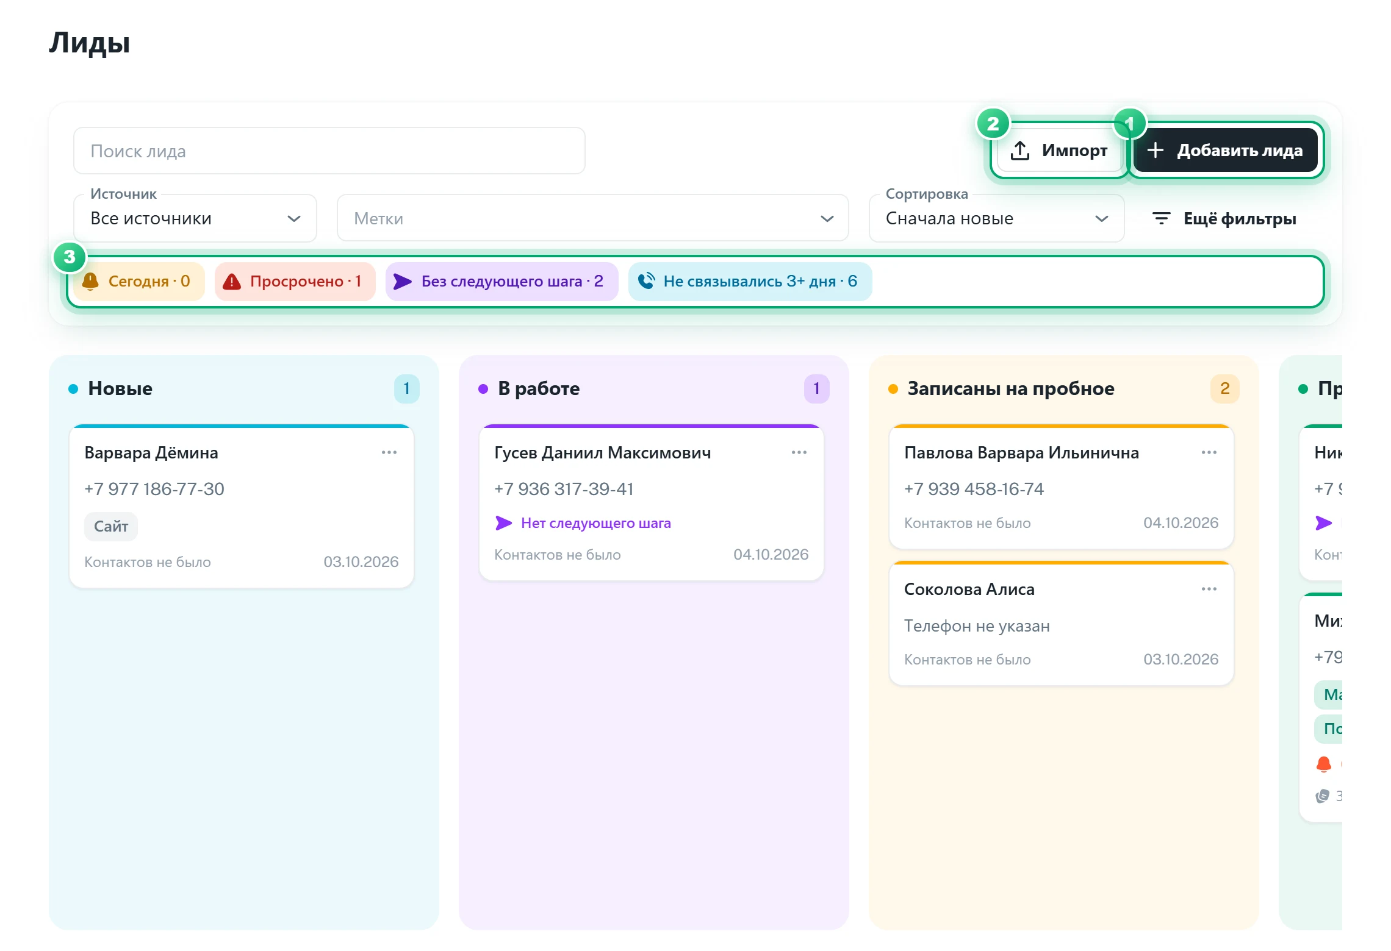This screenshot has width=1391, height=951.
Task: Click the Добавить лида button
Action: click(1226, 151)
